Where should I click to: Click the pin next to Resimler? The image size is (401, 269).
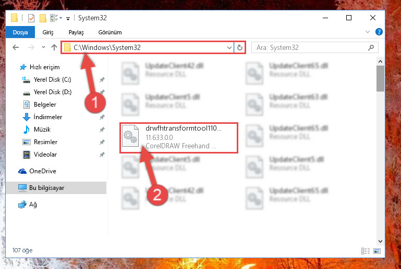tap(102, 142)
